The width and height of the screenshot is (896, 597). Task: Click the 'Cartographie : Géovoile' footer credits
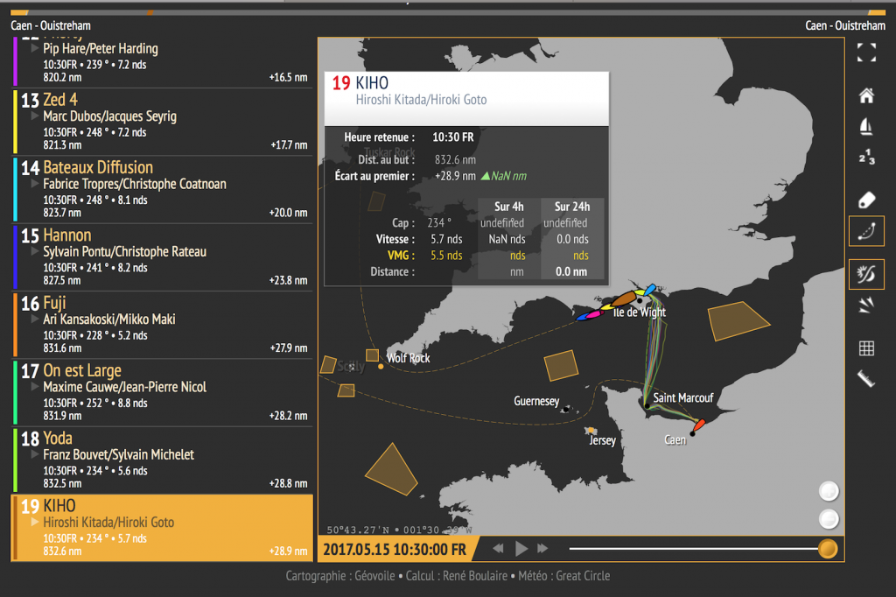340,576
